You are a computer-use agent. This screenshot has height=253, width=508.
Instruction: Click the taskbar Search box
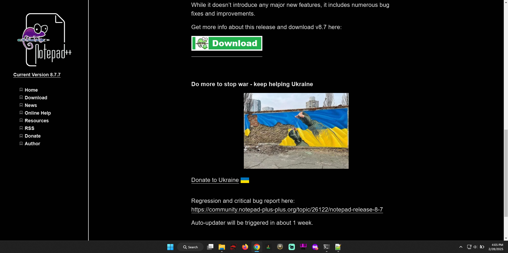[x=190, y=247]
